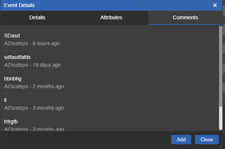Image resolution: width=225 pixels, height=149 pixels.
Task: Open the Attributes tab
Action: pos(111,18)
